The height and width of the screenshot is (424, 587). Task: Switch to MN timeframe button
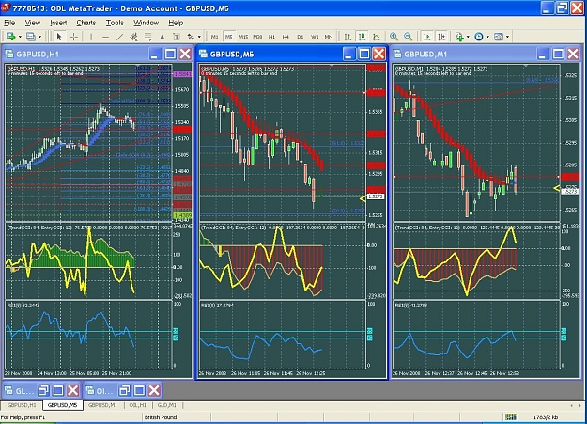point(329,37)
